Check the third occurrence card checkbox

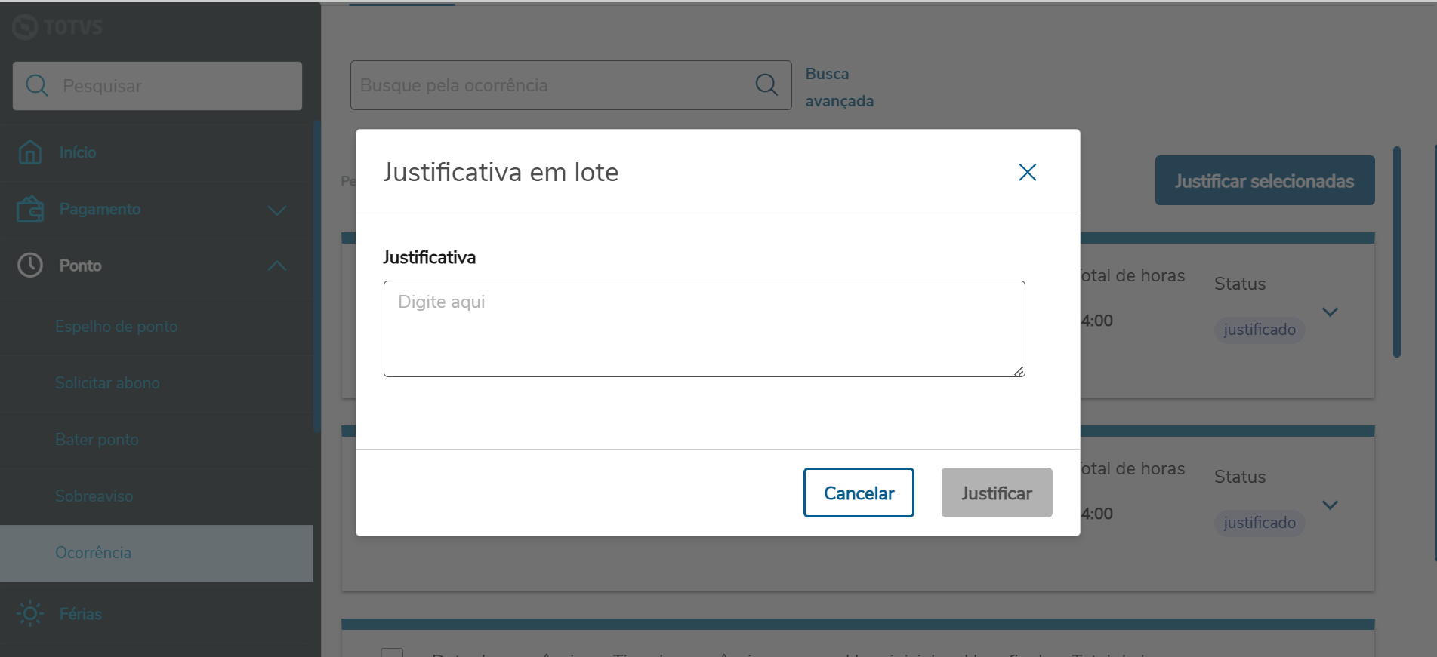(392, 652)
